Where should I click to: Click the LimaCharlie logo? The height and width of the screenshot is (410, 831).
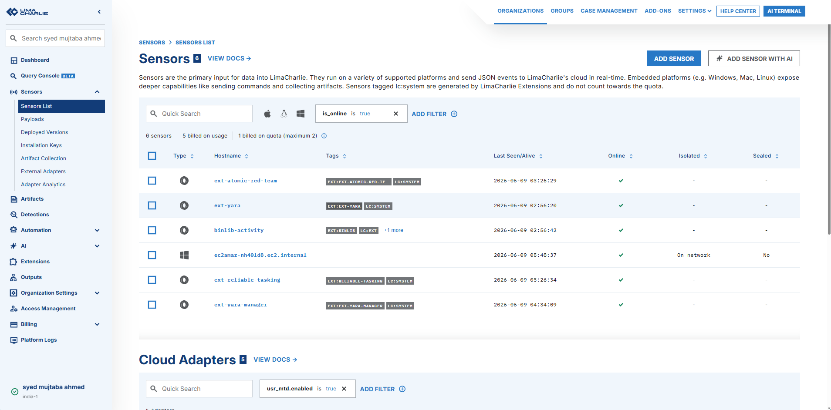tap(27, 12)
